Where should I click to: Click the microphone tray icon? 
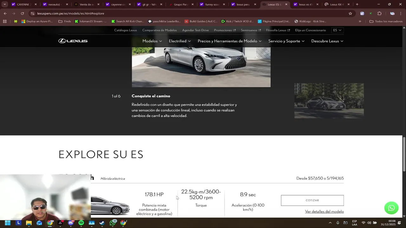coord(338,223)
